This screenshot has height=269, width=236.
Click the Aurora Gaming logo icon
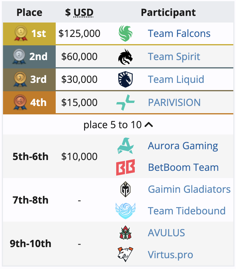pyautogui.click(x=125, y=146)
